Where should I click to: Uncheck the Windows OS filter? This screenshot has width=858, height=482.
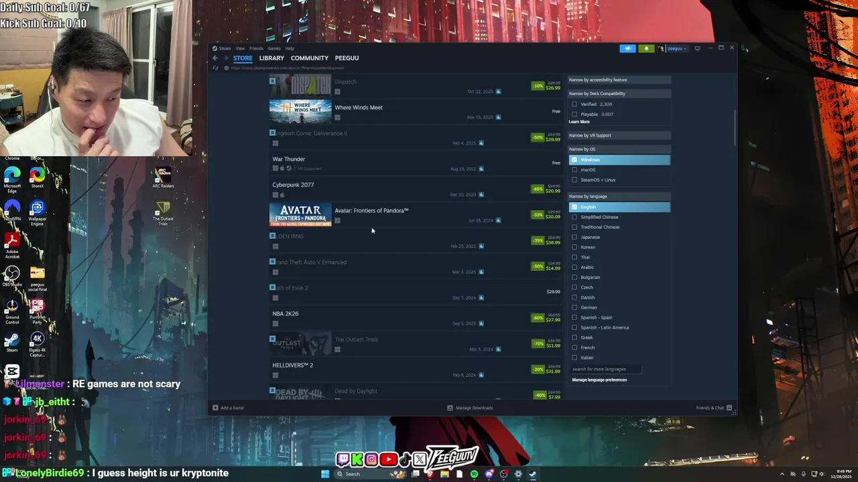574,160
